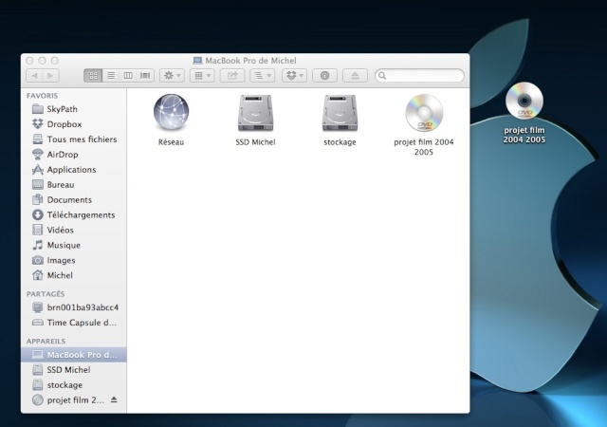Go forward with the right arrow button
607x427 pixels.
[50, 76]
